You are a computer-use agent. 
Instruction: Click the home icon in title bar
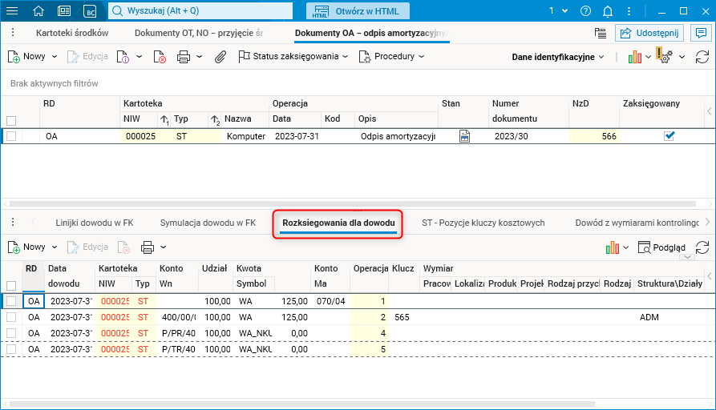pos(39,11)
